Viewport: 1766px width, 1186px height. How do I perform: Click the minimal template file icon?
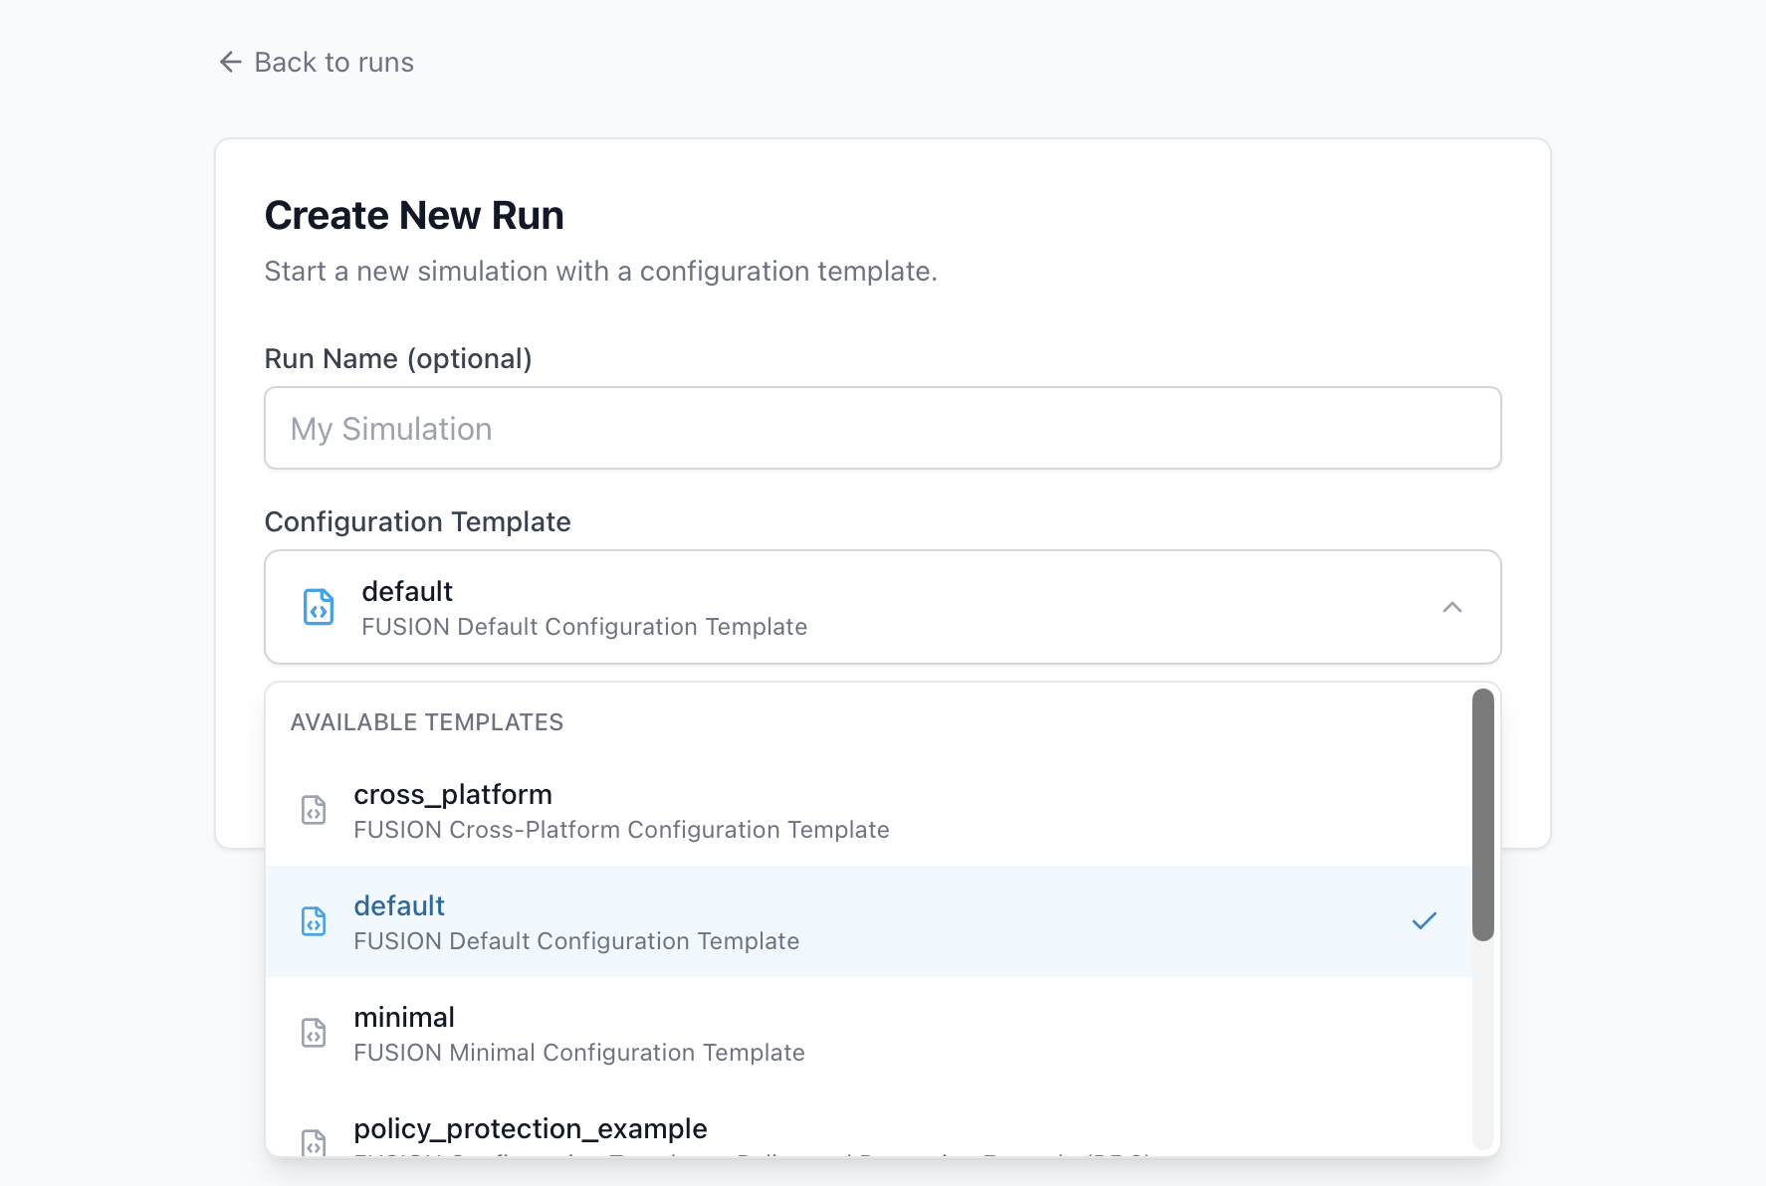(314, 1033)
